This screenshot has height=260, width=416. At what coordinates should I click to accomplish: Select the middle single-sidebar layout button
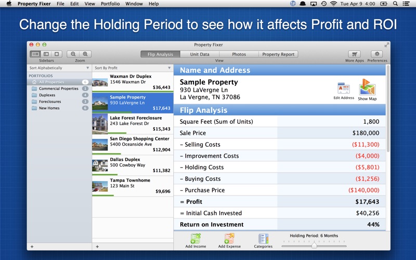pos(46,54)
